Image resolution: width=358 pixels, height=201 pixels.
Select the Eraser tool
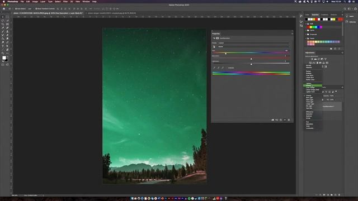[7, 35]
